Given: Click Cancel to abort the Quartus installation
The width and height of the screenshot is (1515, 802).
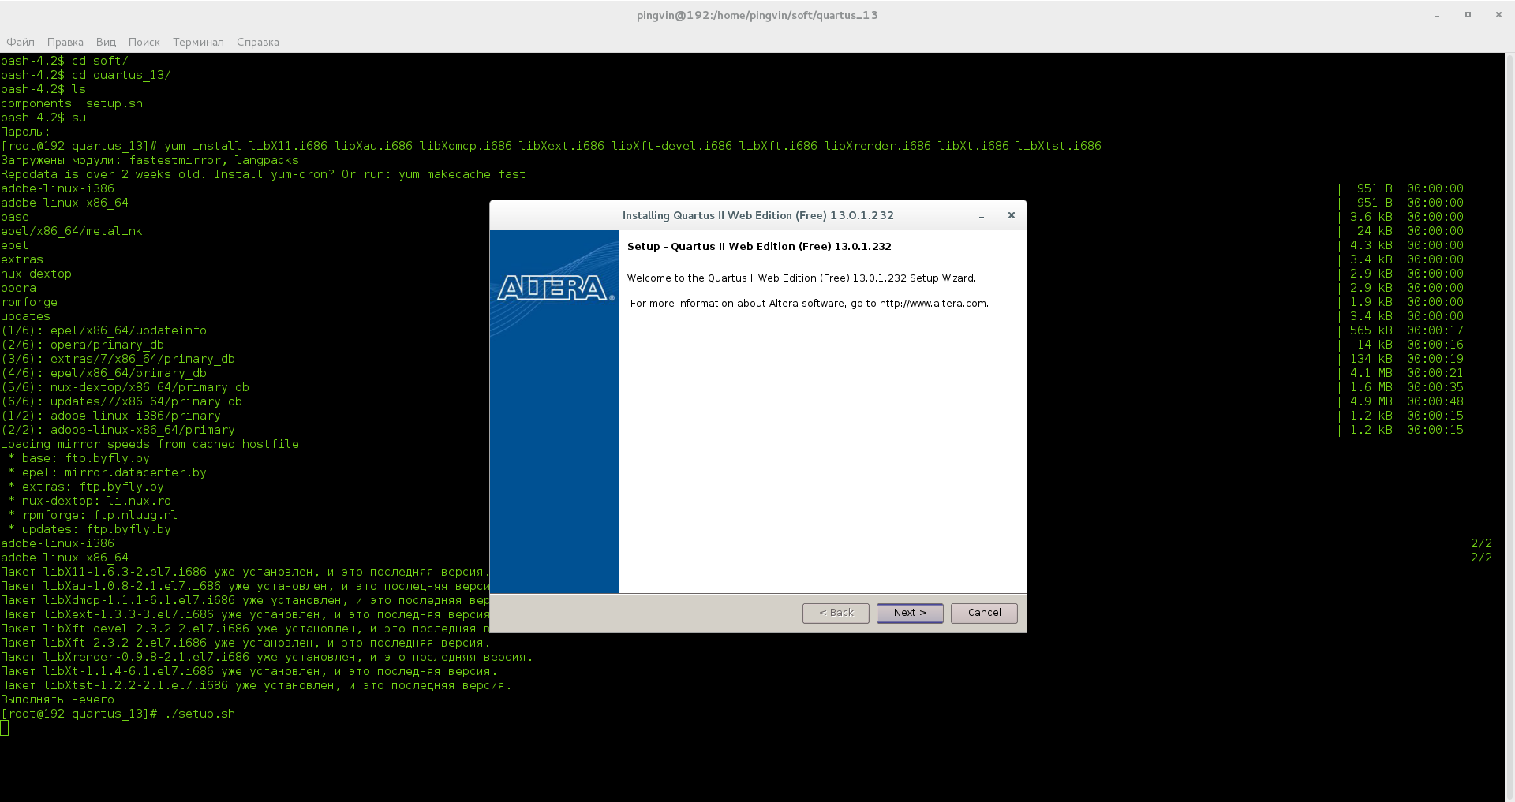Looking at the screenshot, I should 983,613.
